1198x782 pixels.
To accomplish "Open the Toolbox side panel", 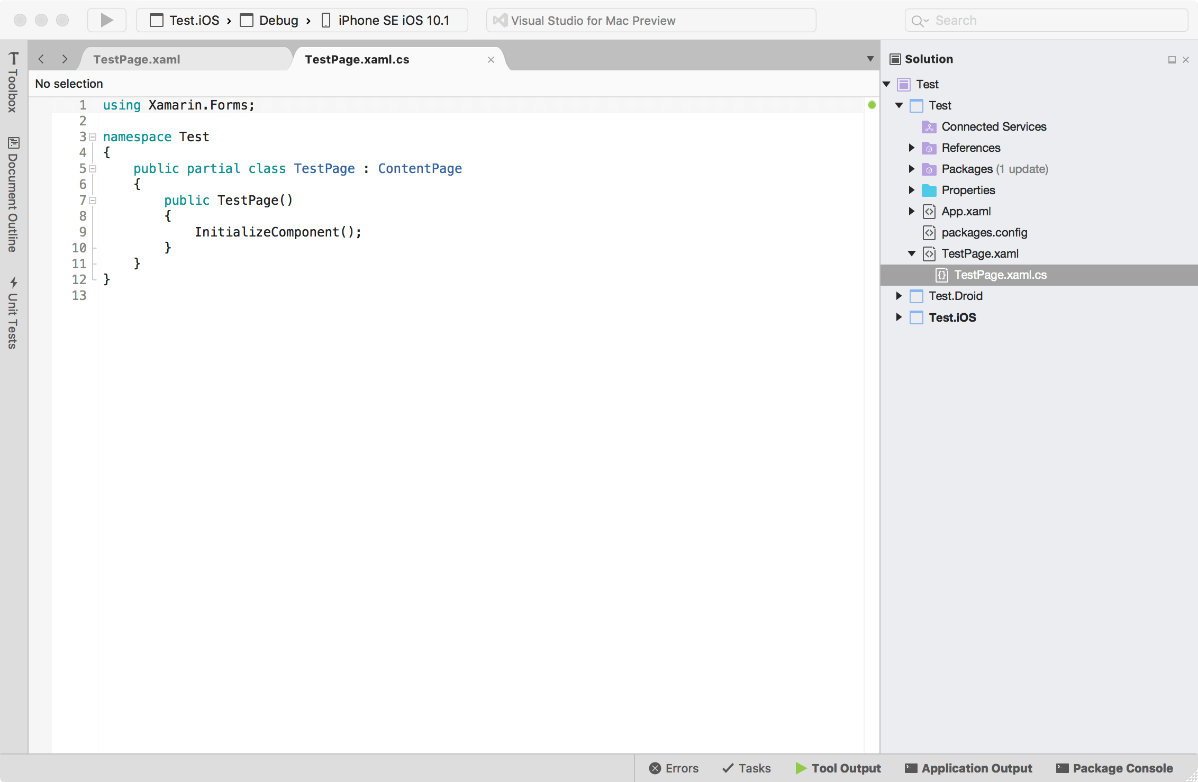I will click(x=13, y=82).
